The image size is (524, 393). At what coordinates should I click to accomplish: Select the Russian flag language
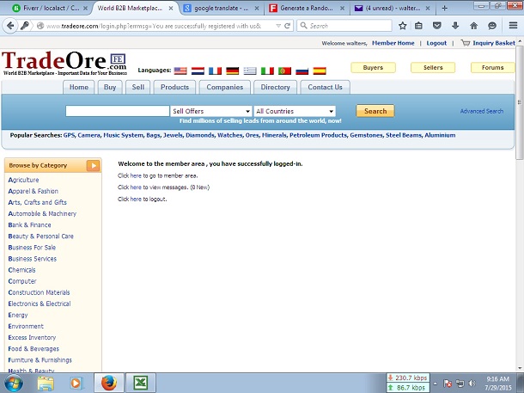pyautogui.click(x=302, y=71)
